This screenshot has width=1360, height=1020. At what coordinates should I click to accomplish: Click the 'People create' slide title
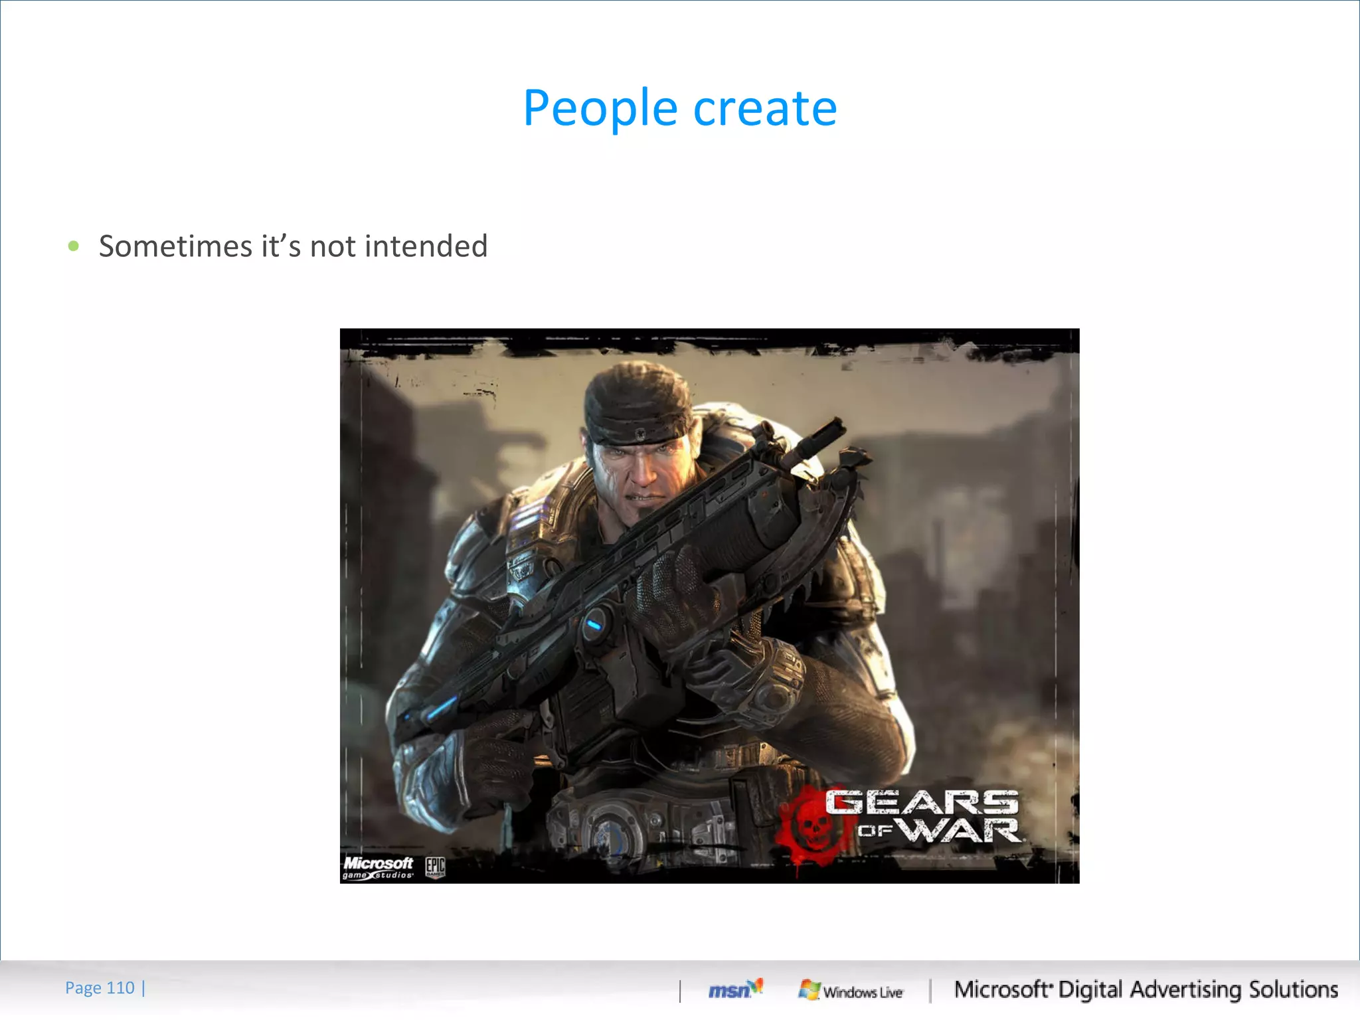click(x=680, y=108)
